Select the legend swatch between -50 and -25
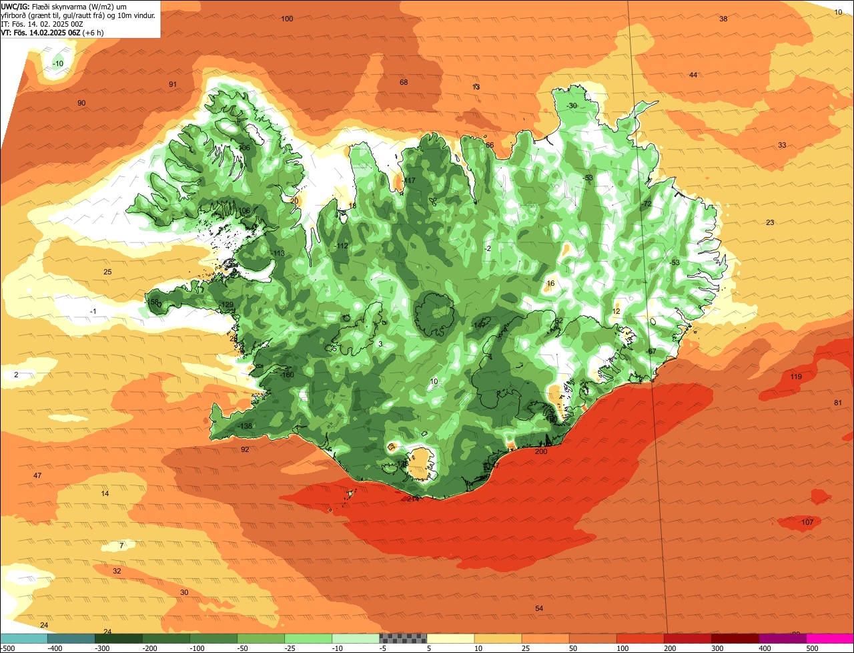Image resolution: width=854 pixels, height=653 pixels. [x=260, y=638]
